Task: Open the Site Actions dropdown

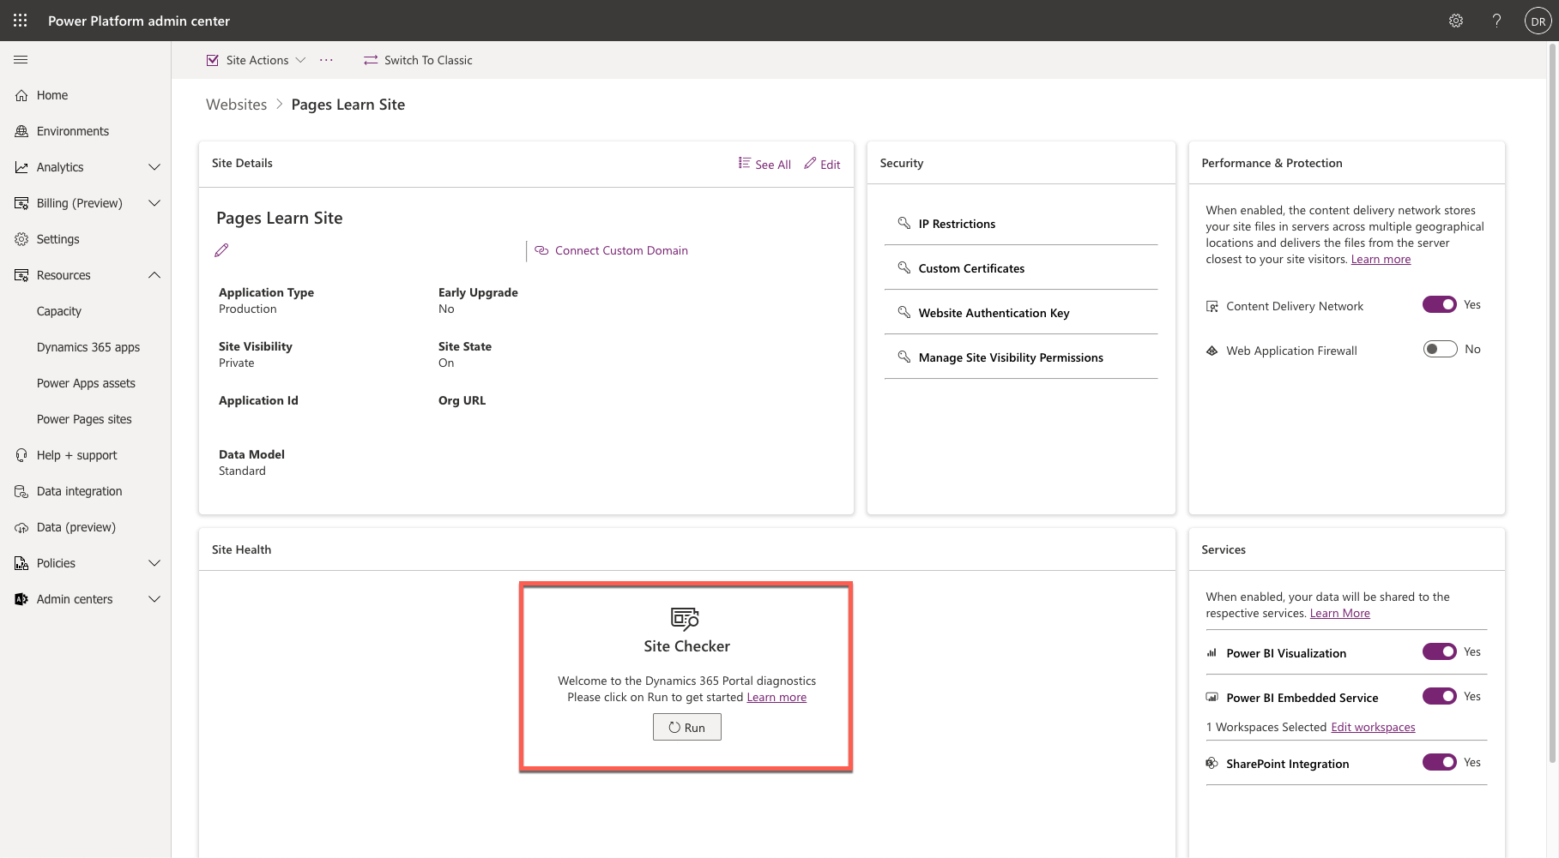Action: point(257,60)
